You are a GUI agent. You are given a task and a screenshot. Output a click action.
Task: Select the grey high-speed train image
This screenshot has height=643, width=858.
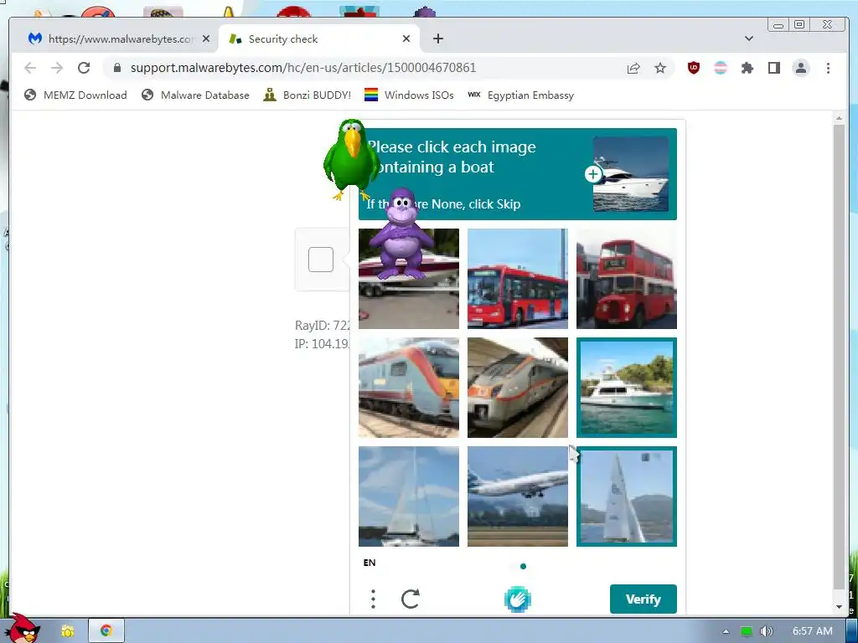(x=518, y=388)
